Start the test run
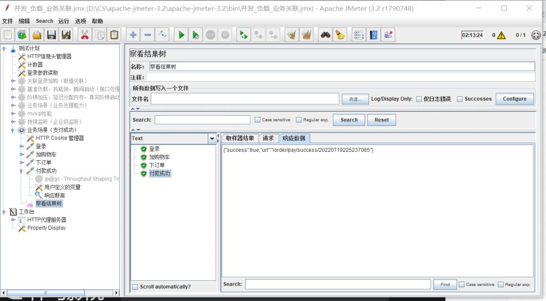Image resolution: width=546 pixels, height=301 pixels. pyautogui.click(x=180, y=34)
